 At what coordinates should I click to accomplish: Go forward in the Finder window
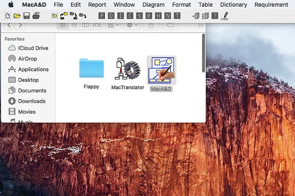pyautogui.click(x=20, y=26)
